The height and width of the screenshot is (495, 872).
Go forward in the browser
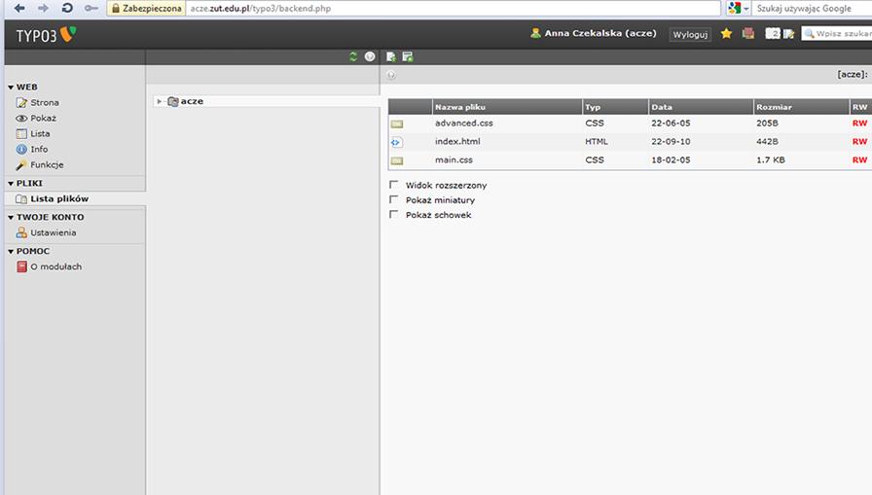43,8
